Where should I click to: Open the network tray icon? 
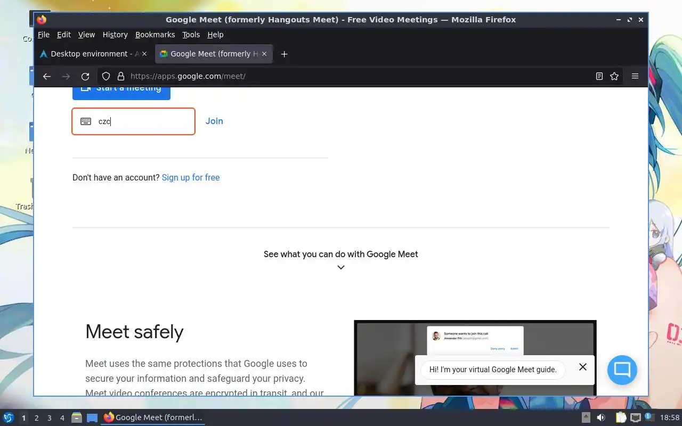[636, 418]
